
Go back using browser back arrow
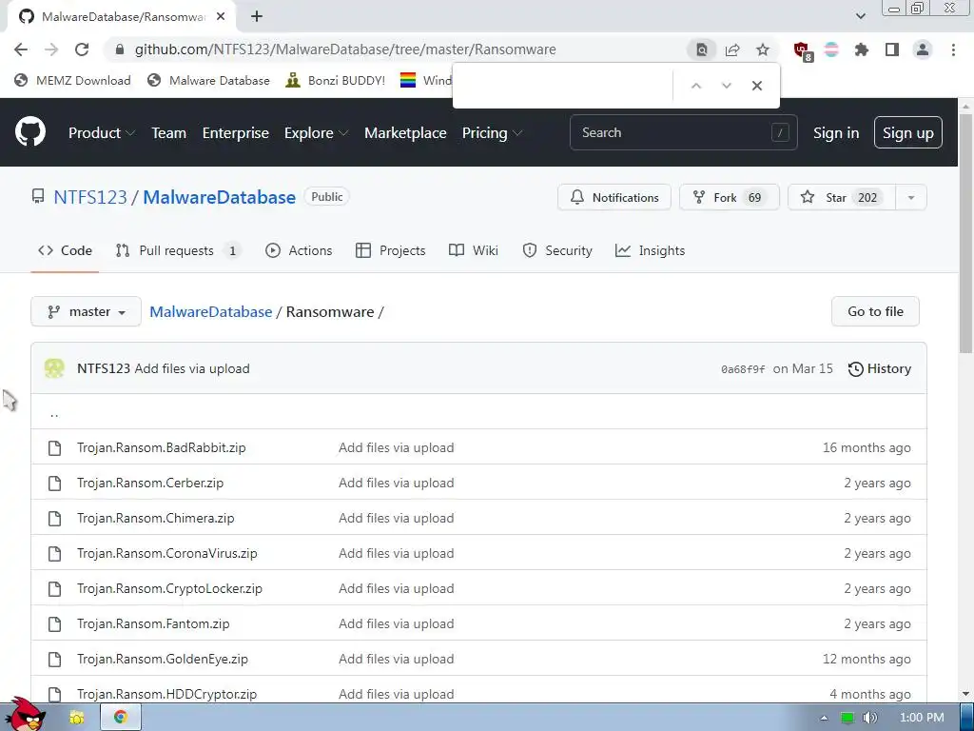point(21,49)
